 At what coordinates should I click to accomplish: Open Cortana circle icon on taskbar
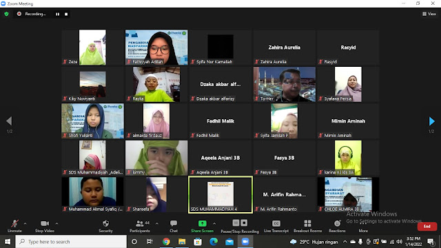click(x=134, y=242)
